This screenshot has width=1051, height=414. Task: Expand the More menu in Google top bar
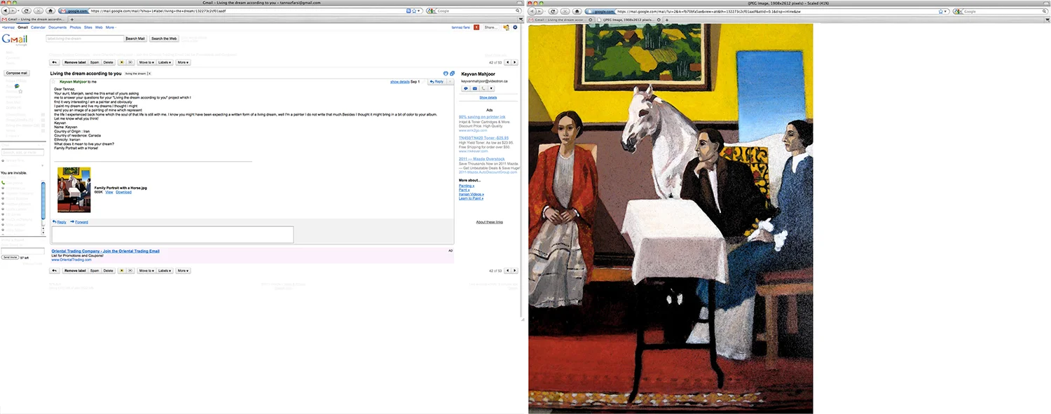click(111, 27)
